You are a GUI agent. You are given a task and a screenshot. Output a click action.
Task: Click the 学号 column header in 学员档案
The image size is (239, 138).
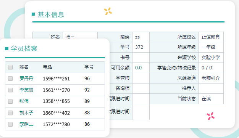(x=89, y=67)
